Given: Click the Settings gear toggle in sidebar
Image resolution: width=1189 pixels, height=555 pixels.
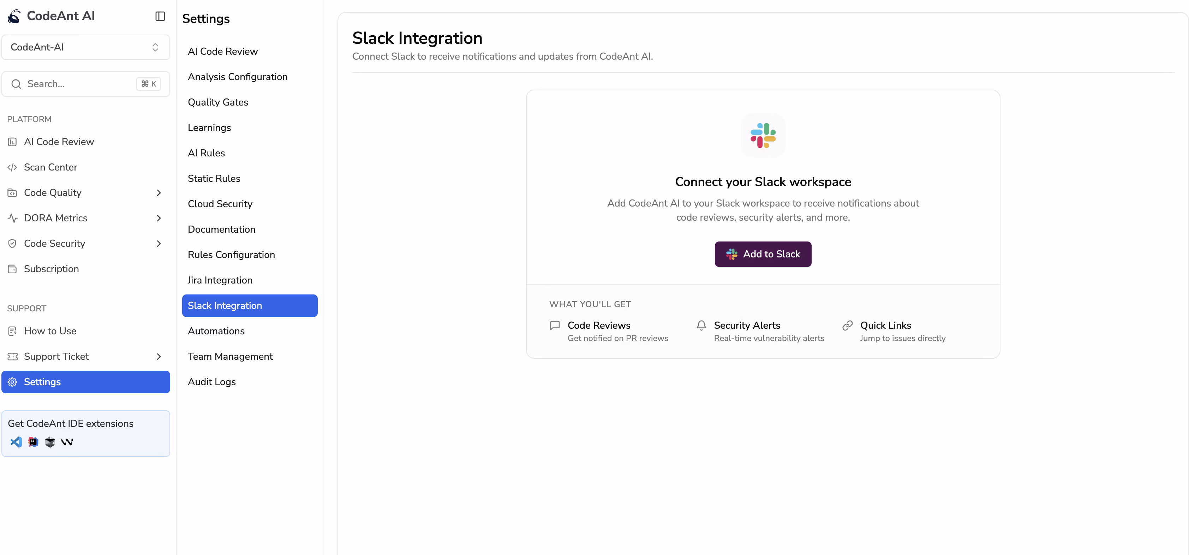Looking at the screenshot, I should click(12, 382).
